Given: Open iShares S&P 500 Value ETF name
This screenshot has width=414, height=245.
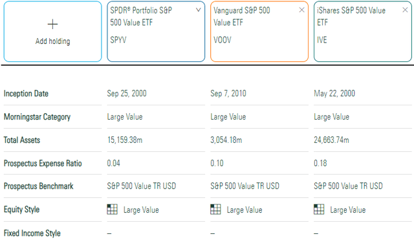Looking at the screenshot, I should [x=351, y=16].
